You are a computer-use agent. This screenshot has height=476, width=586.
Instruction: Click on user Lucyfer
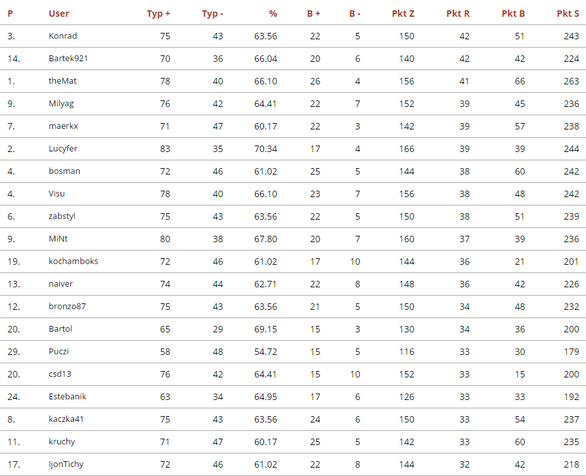[62, 149]
